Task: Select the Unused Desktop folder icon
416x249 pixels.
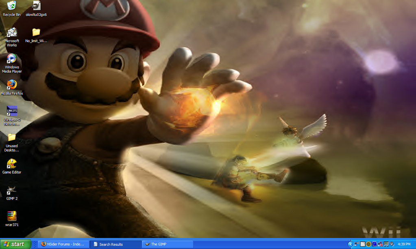Action: [12, 142]
